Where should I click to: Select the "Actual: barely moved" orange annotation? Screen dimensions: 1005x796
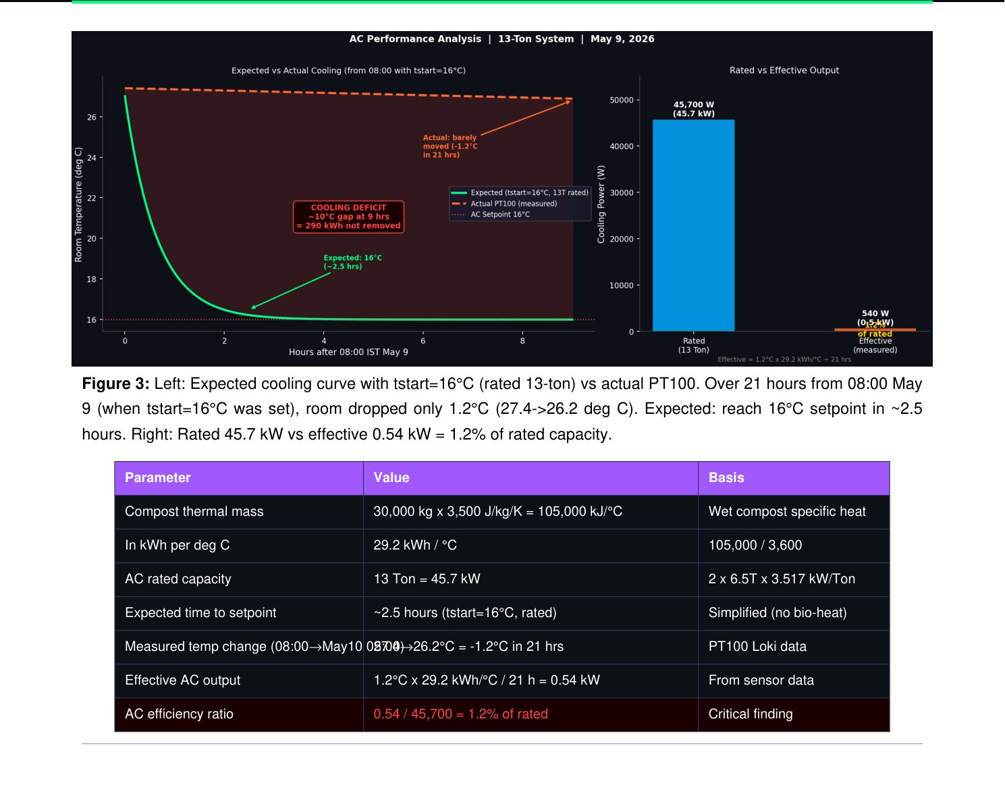tap(450, 146)
